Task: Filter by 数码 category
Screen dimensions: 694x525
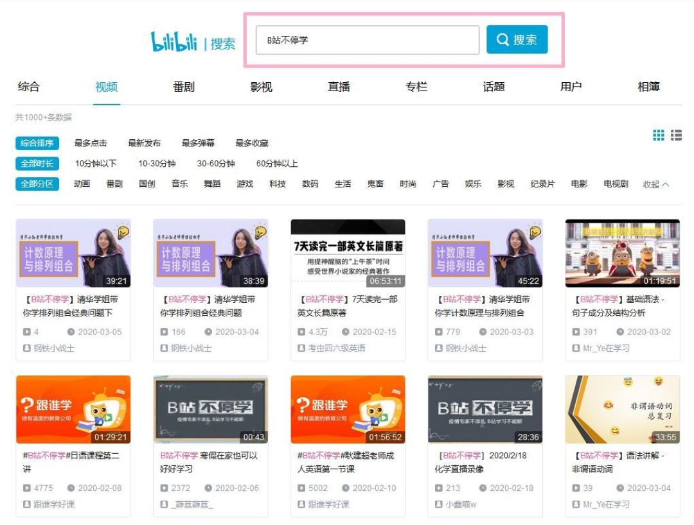Action: (x=310, y=184)
